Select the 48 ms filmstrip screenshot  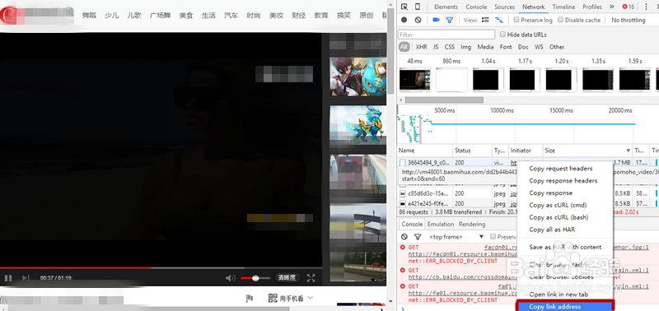point(414,80)
